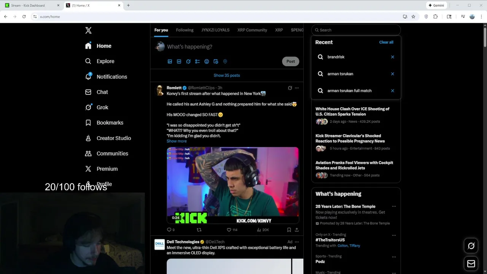Click the location tag icon in composer
The image size is (487, 274).
coord(225,61)
